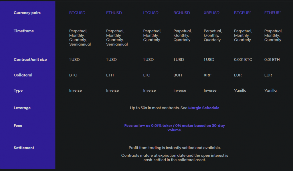
Task: Click the Timeframe row header
Action: (24, 31)
